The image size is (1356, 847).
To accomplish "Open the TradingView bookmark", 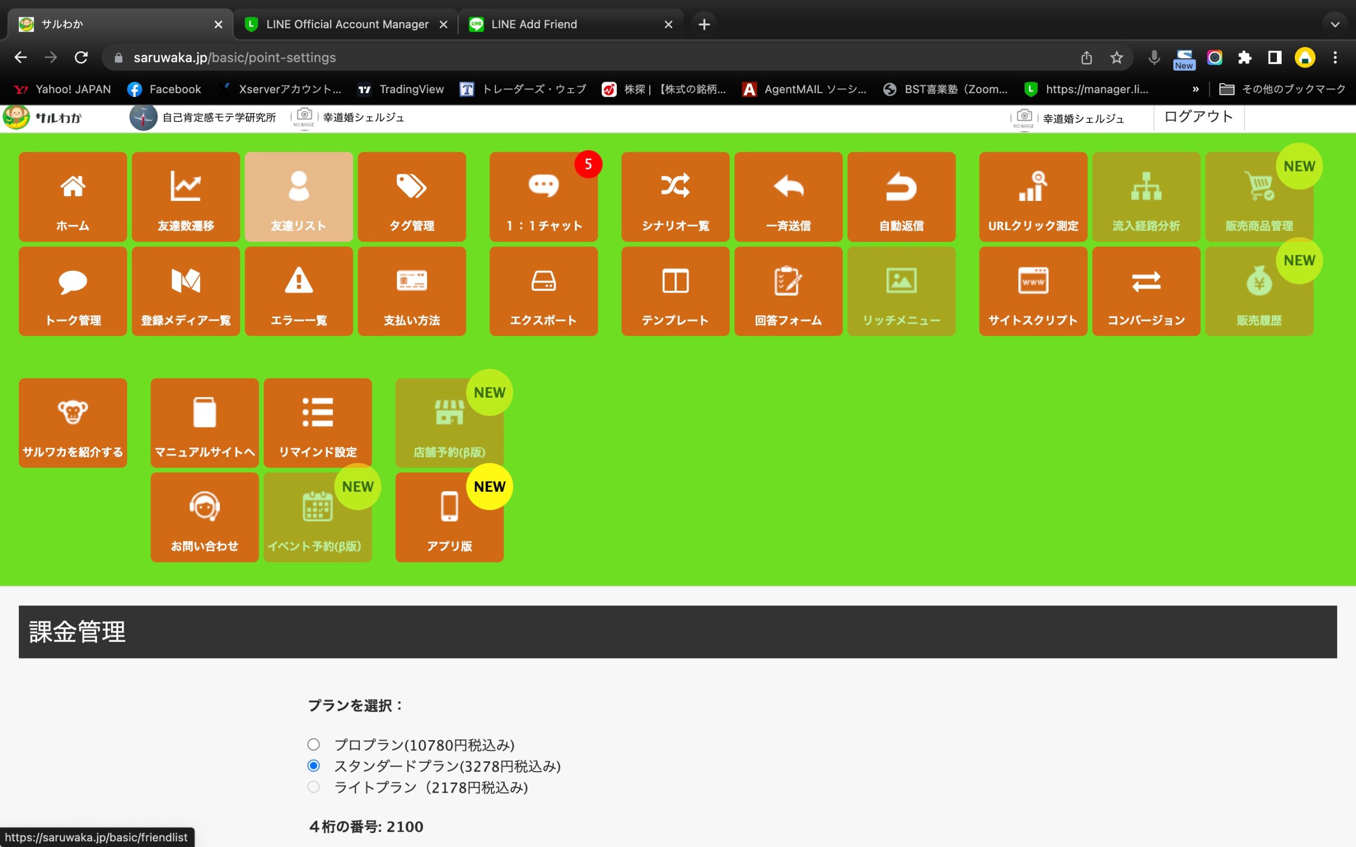I will click(x=401, y=89).
